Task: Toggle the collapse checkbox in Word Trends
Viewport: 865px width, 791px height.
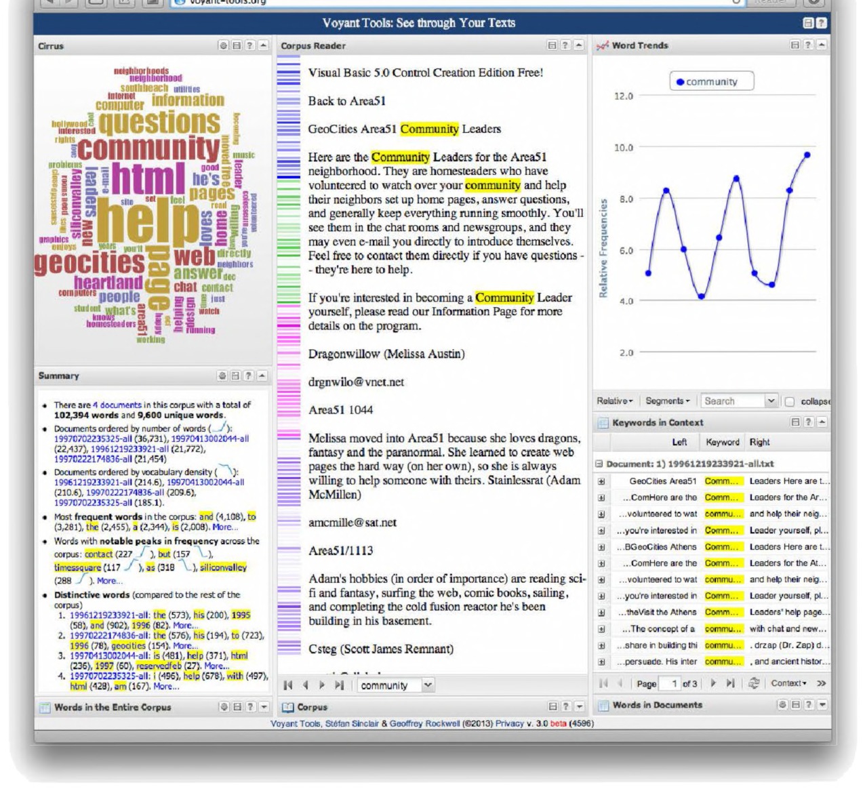Action: click(x=790, y=401)
